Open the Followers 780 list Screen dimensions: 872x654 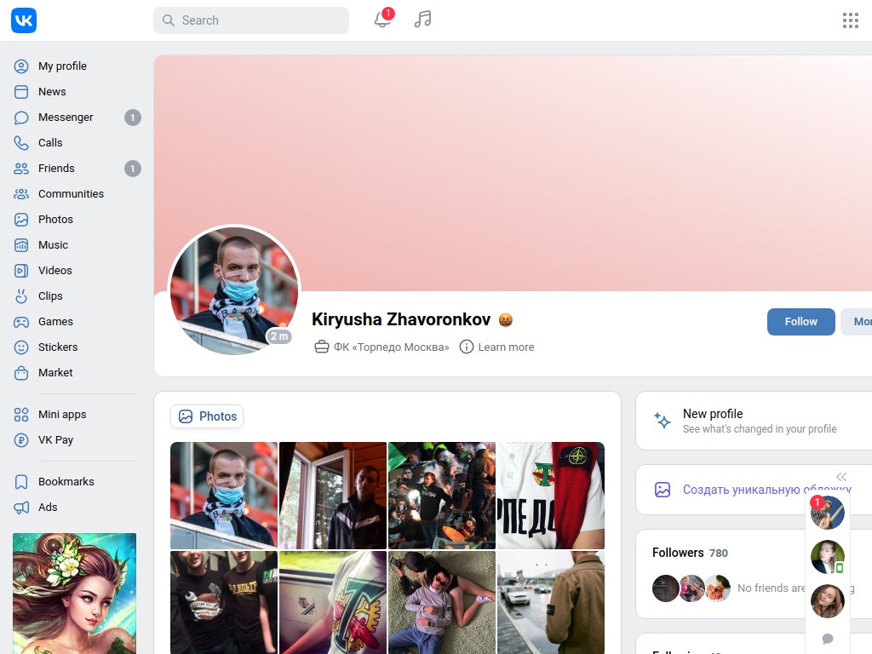[690, 553]
